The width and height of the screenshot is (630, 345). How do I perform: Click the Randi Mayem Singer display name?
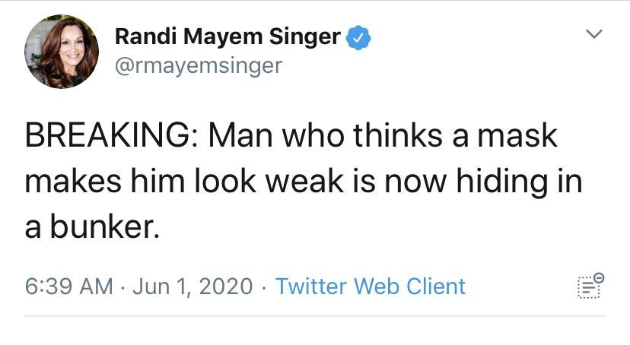228,36
